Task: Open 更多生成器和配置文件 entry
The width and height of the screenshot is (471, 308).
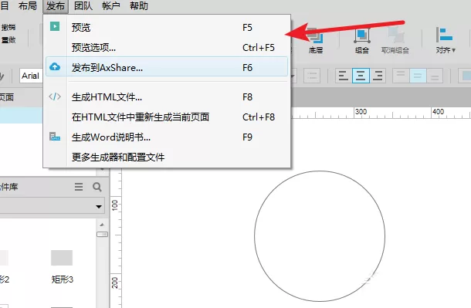Action: pos(167,157)
